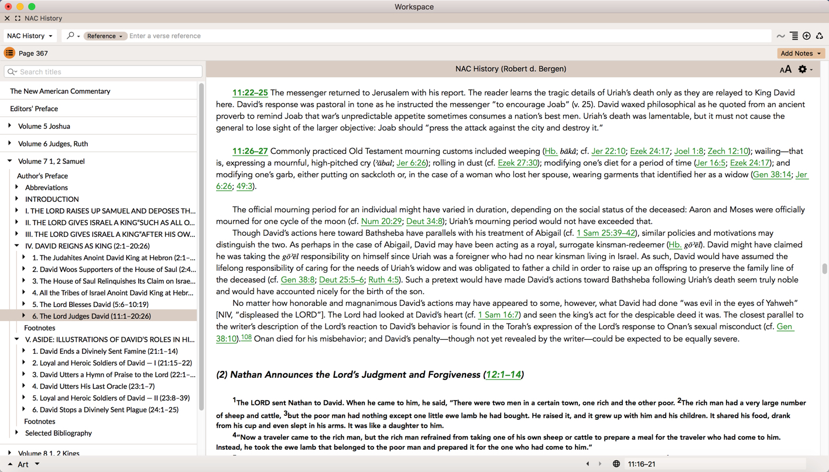Expand section I. The Lord Raises Up Samuel

pos(17,211)
